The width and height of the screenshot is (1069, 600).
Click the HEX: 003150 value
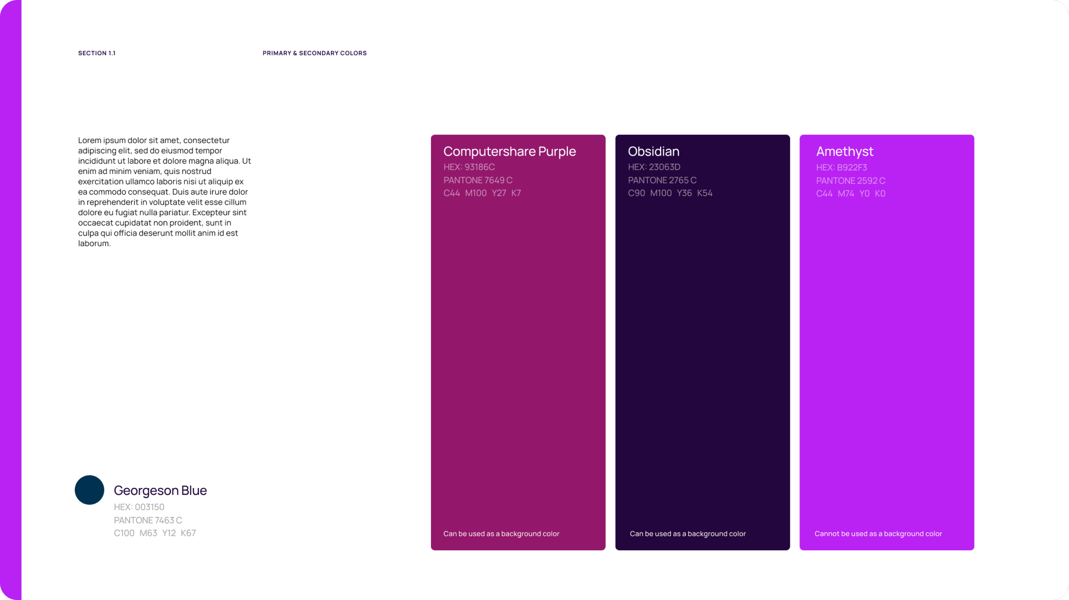(x=139, y=507)
